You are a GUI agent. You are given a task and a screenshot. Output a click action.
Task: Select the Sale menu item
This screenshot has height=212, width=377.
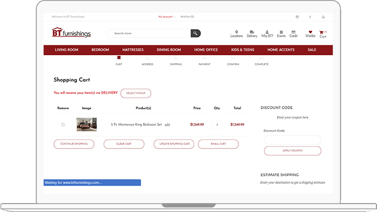pyautogui.click(x=312, y=50)
